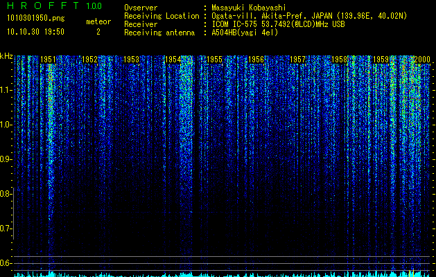Click the yellow peak in the bottom amplitude graph

point(413,273)
